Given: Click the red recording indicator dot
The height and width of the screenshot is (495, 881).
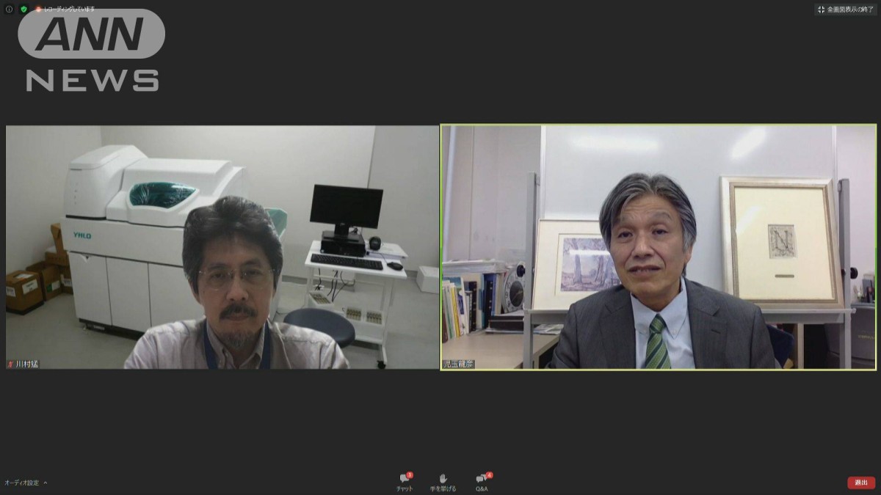Looking at the screenshot, I should 38,9.
